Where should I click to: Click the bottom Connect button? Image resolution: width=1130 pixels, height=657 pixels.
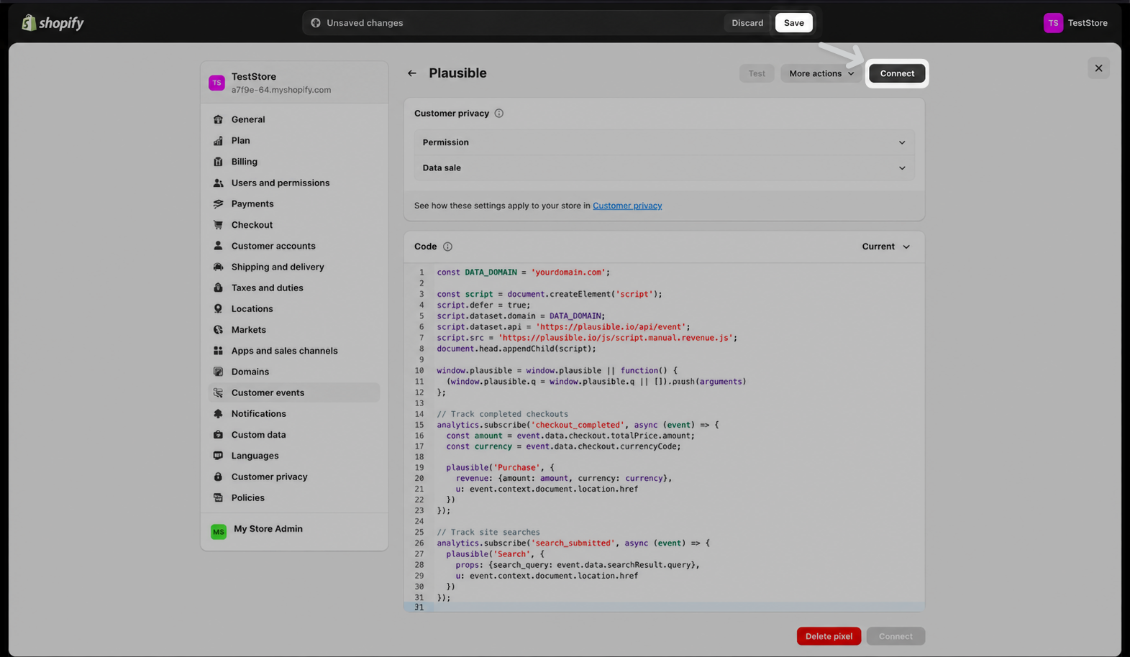[x=896, y=636]
